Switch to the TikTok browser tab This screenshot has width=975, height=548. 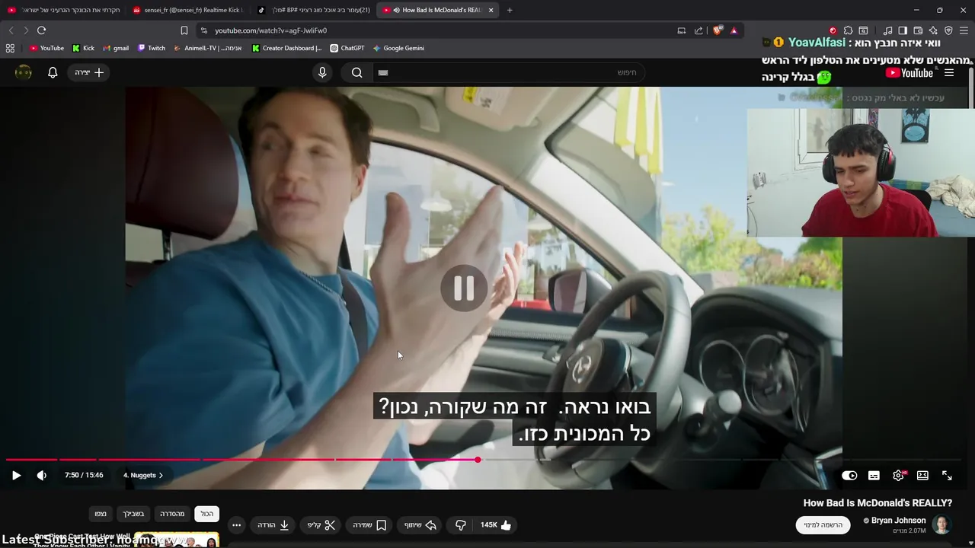[312, 10]
